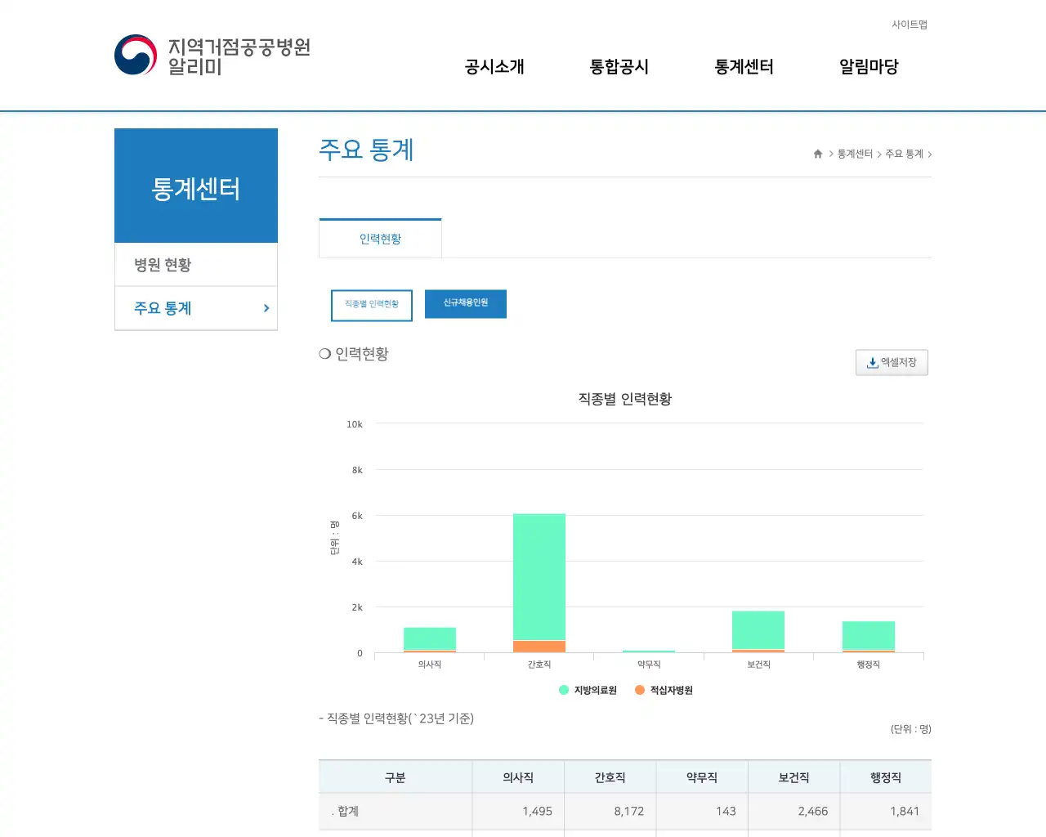
Task: Go to the 사이트맵 link
Action: tap(909, 25)
